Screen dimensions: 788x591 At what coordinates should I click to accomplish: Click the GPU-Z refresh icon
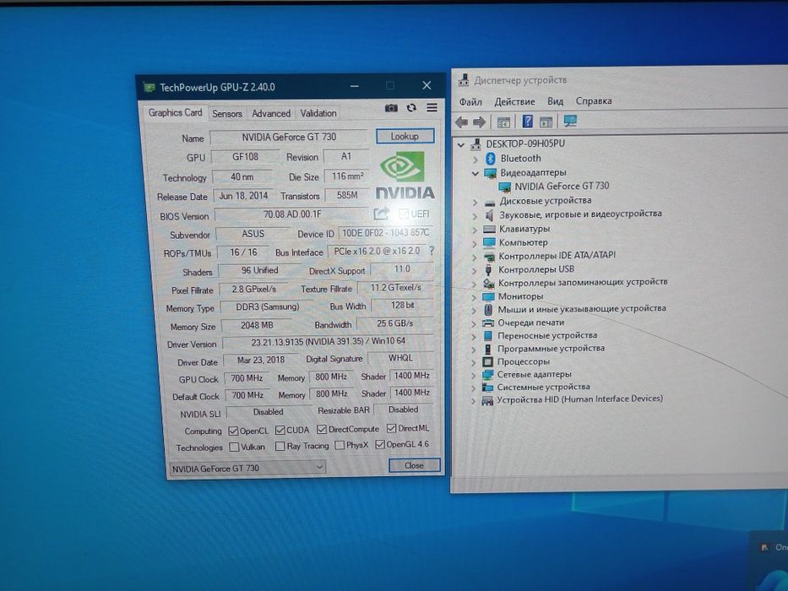tap(411, 107)
